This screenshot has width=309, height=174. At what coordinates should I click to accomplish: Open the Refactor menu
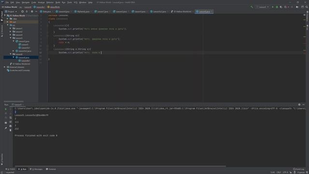pyautogui.click(x=50, y=2)
